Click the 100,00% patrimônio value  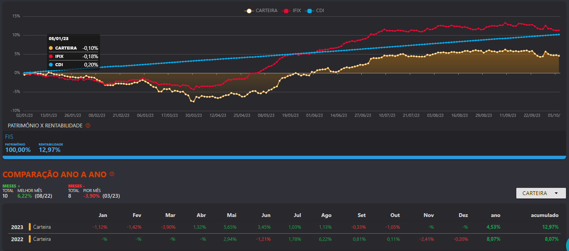click(x=18, y=150)
